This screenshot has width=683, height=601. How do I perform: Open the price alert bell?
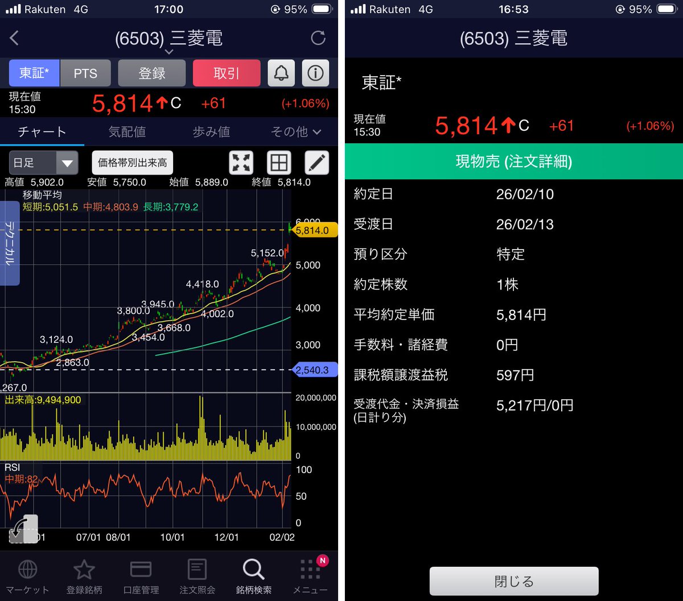pos(281,73)
